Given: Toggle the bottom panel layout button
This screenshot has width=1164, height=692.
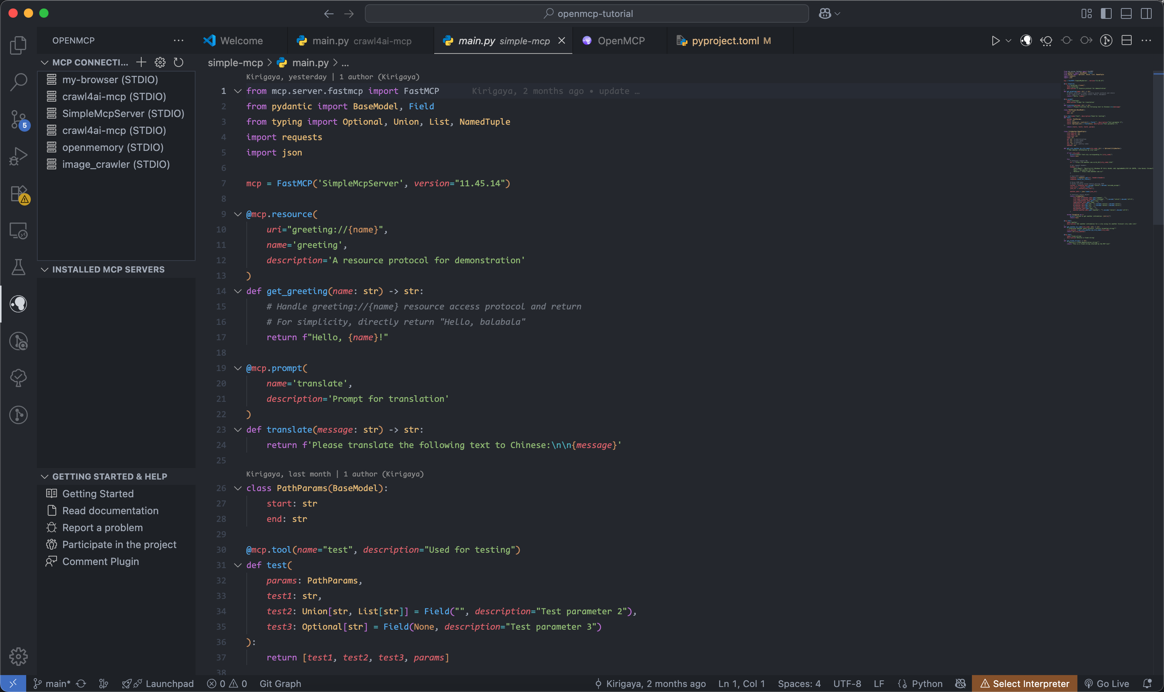Looking at the screenshot, I should click(x=1126, y=13).
